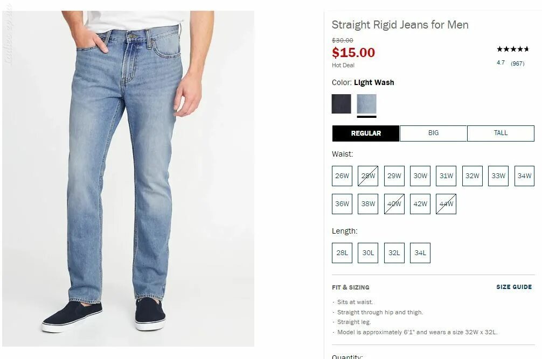Pick the 32W waist option

(x=472, y=175)
